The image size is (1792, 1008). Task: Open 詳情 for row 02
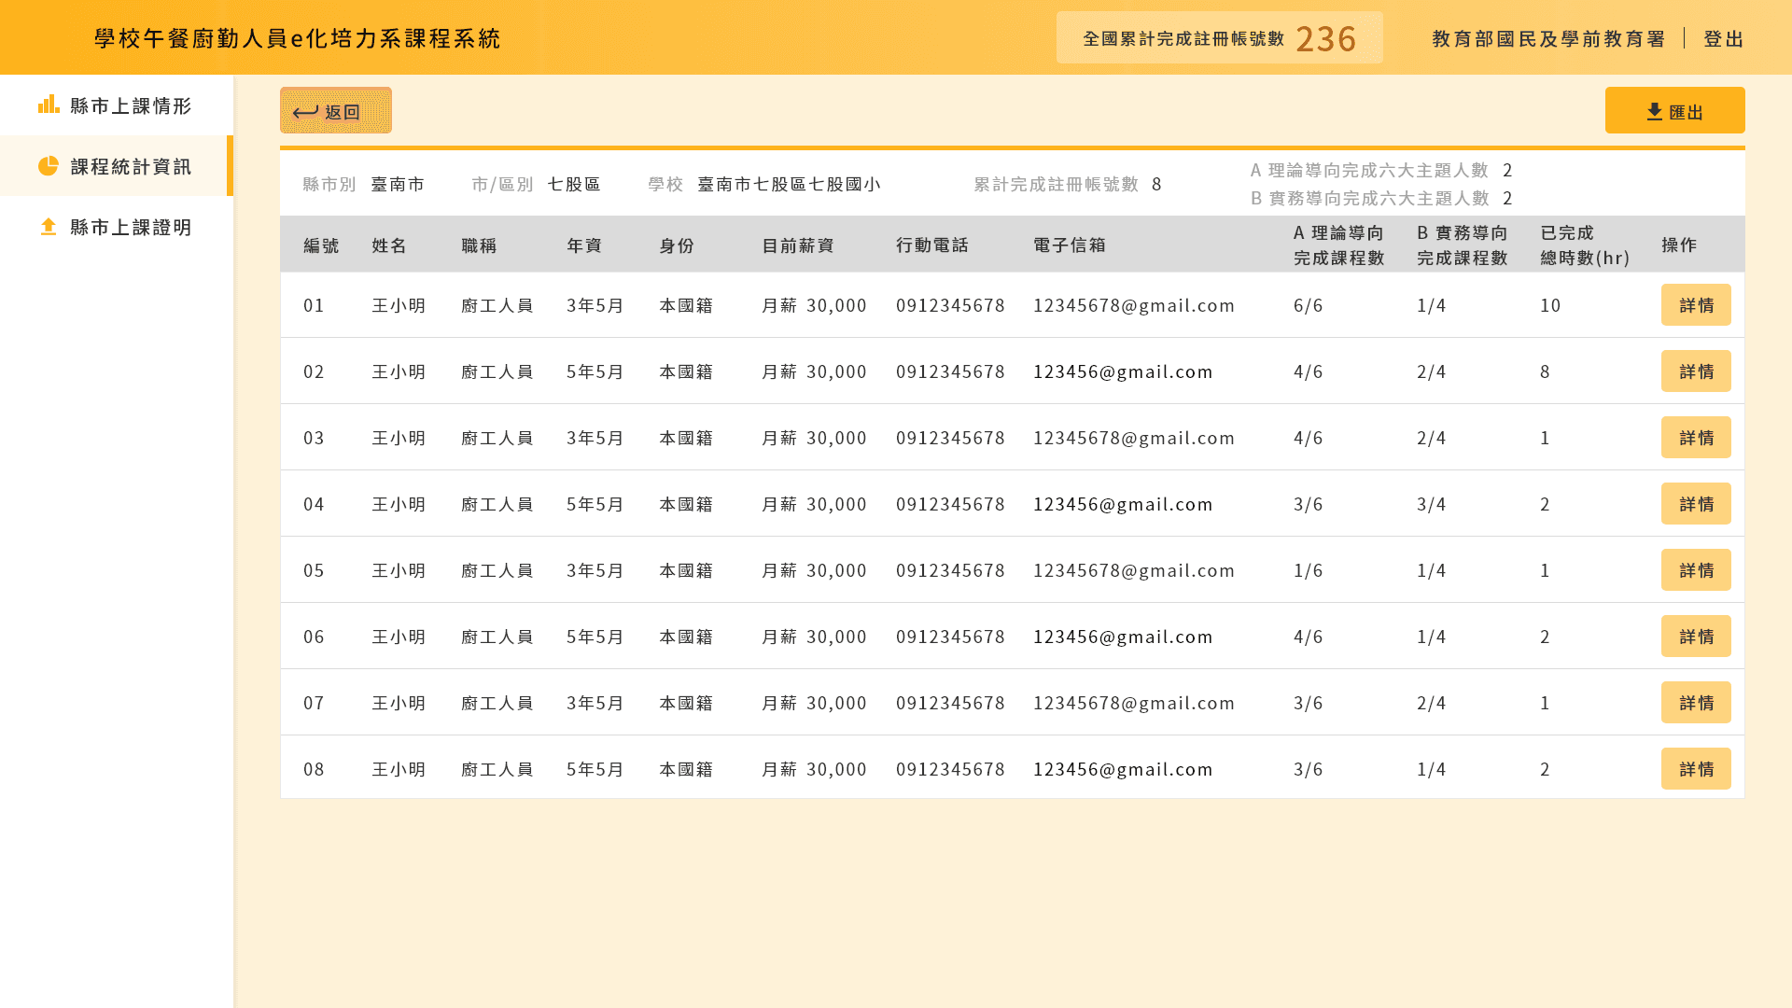(x=1696, y=371)
